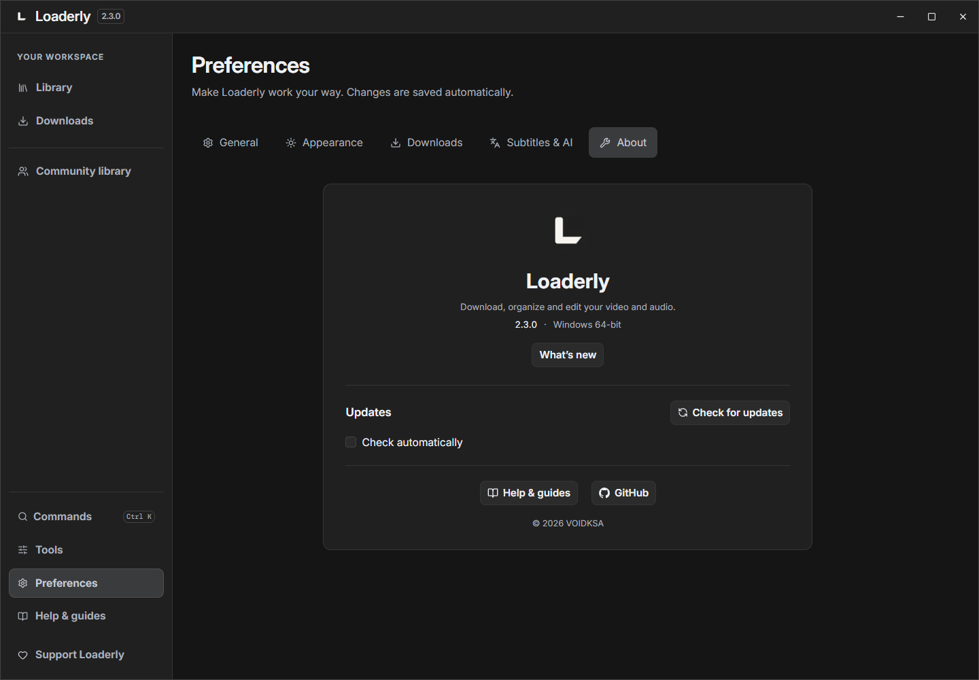The image size is (979, 680).
Task: Click the Loaderly logo in title bar
Action: click(22, 16)
